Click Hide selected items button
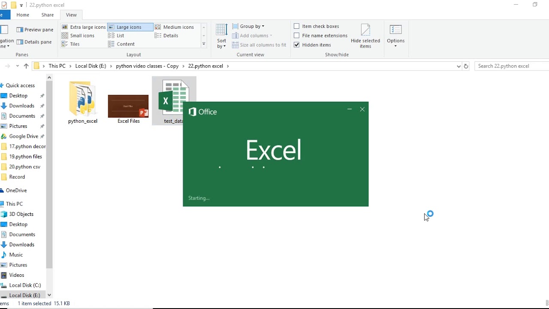The width and height of the screenshot is (549, 309). pos(365,36)
